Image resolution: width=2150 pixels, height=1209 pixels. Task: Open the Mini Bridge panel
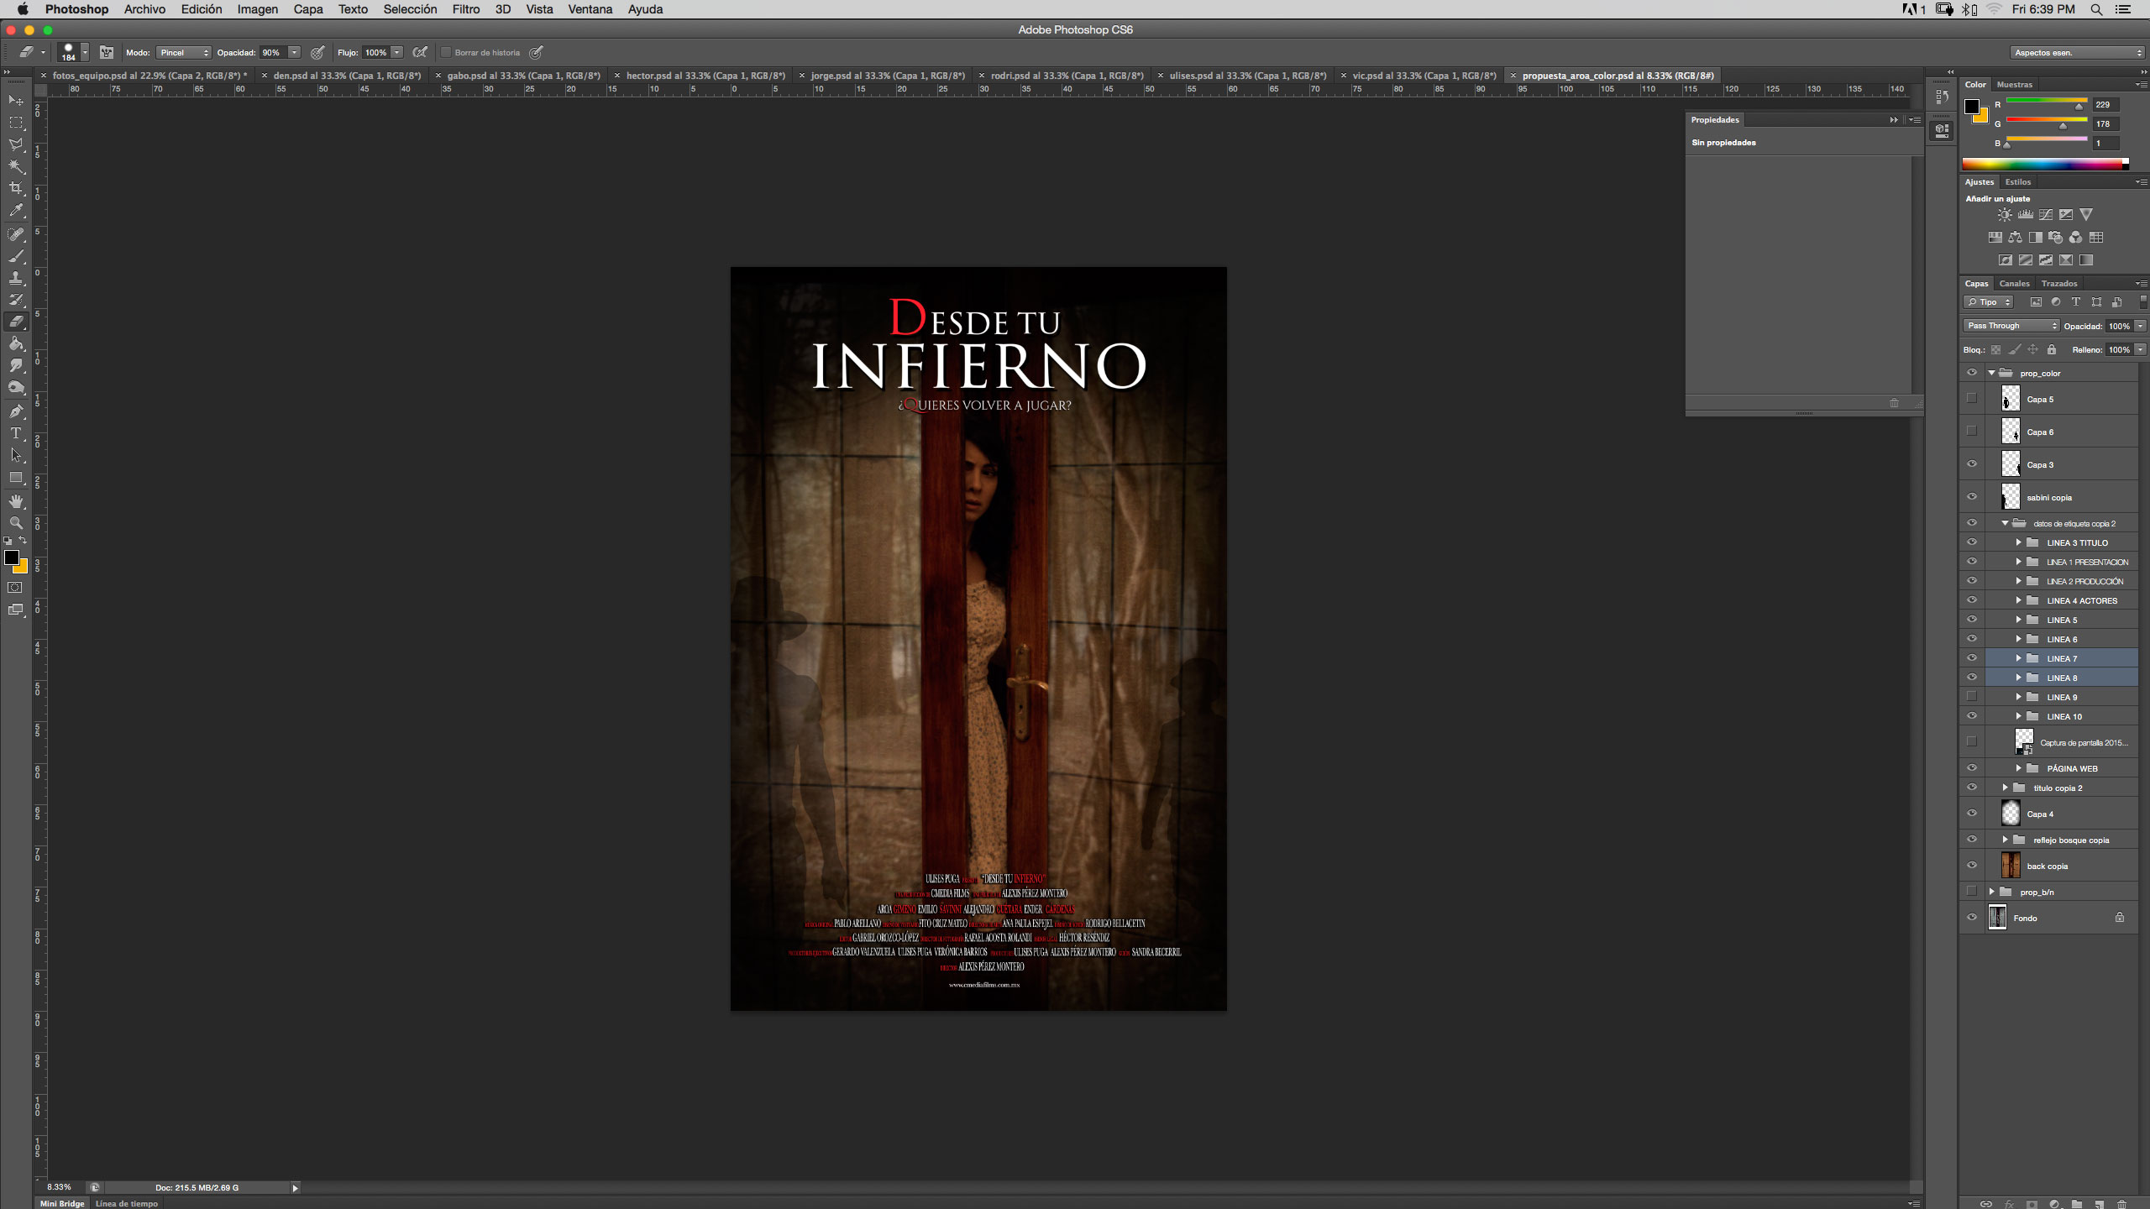62,1203
